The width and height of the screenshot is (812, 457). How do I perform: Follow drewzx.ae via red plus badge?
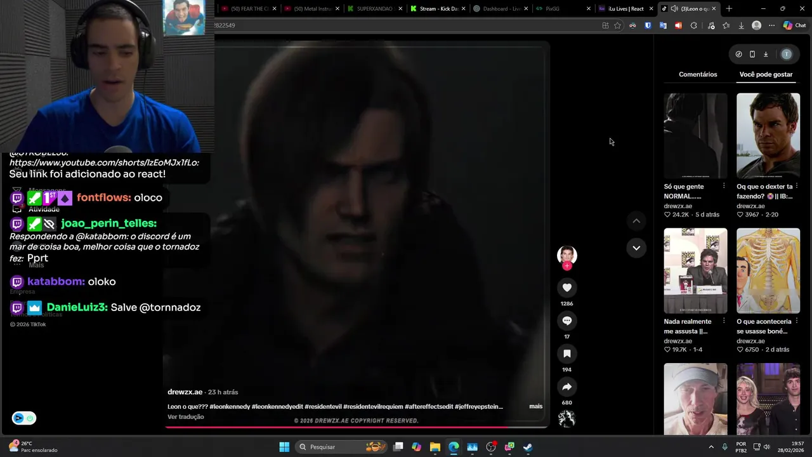click(567, 266)
